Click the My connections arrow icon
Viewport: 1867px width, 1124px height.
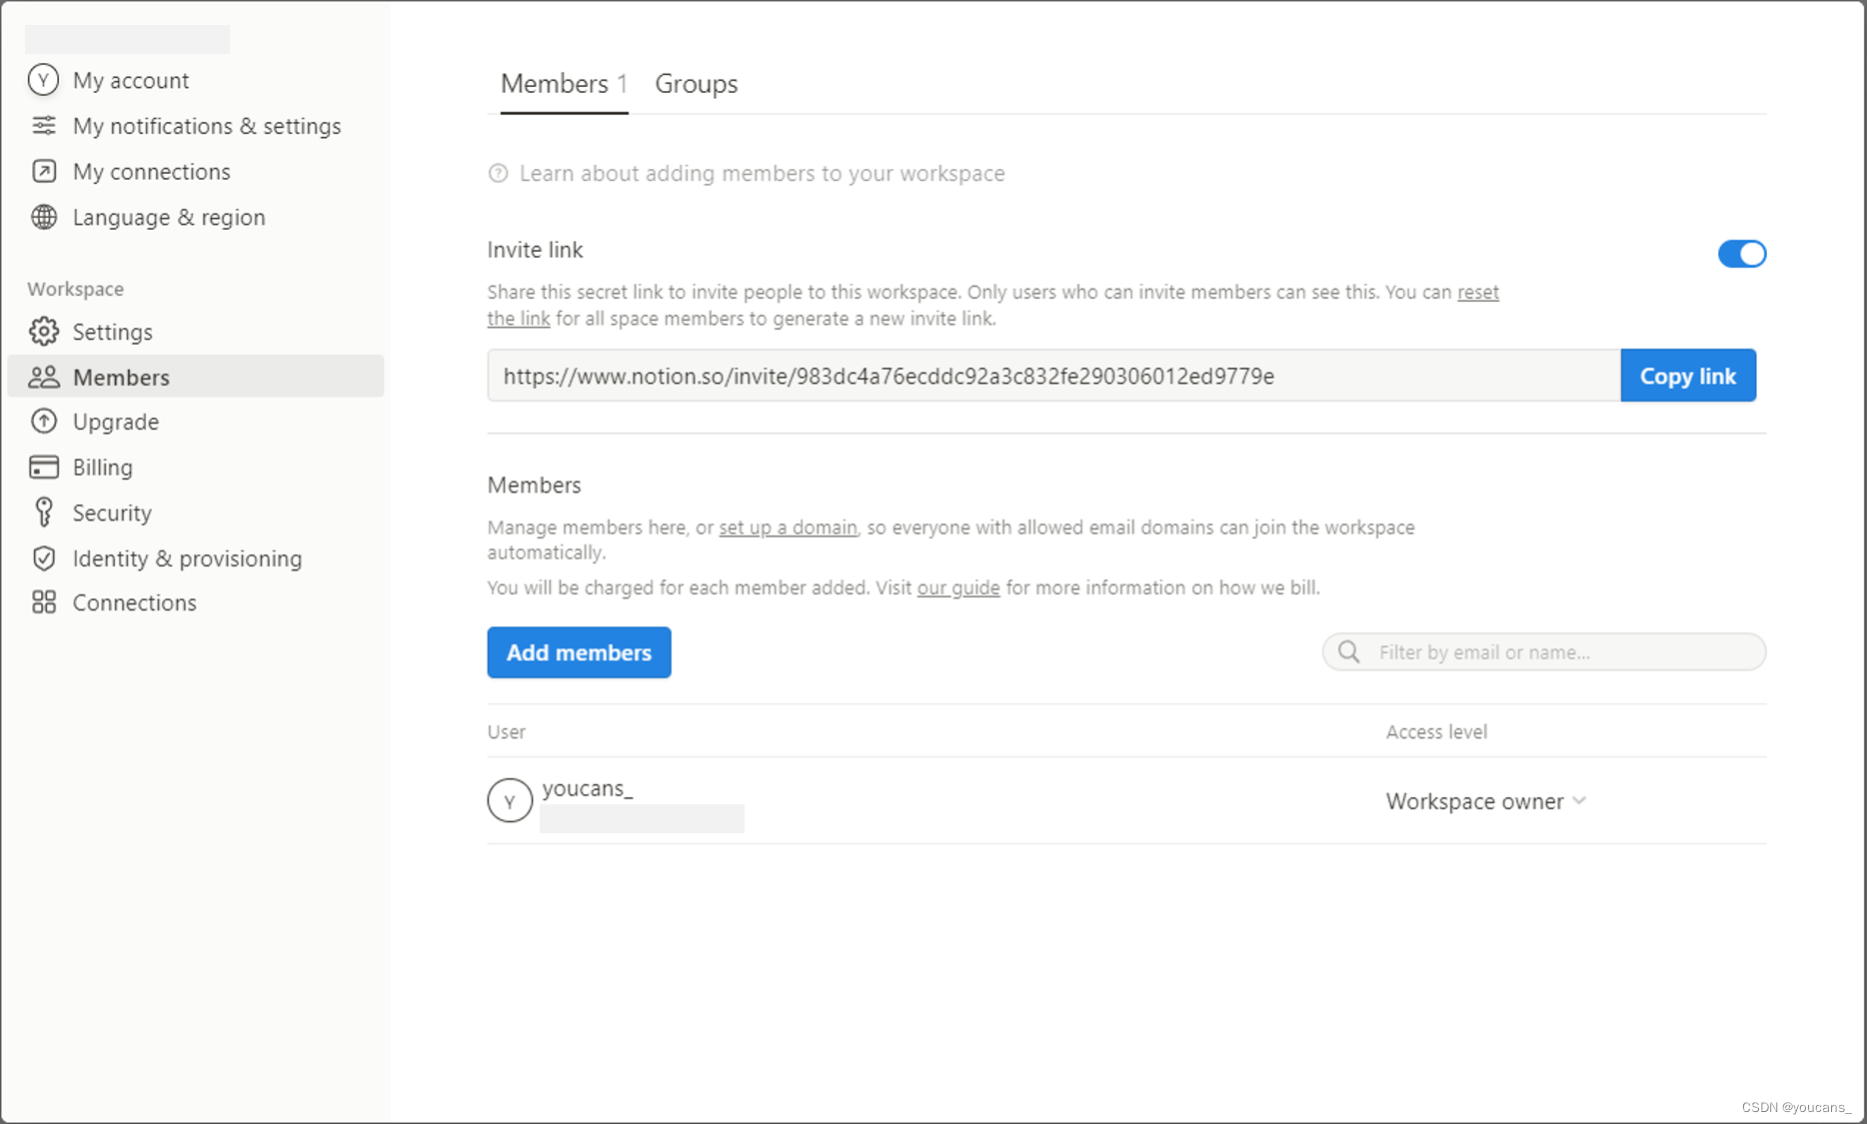pos(43,172)
